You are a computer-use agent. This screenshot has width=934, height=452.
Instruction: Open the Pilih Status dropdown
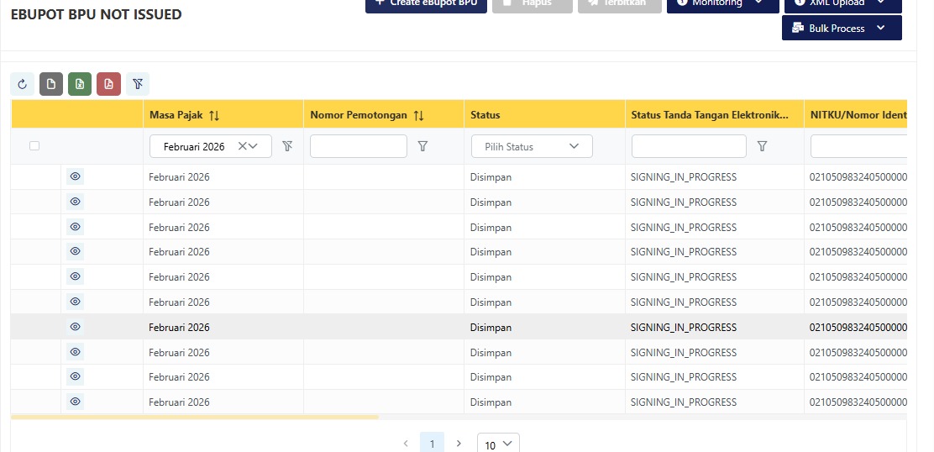click(x=532, y=146)
